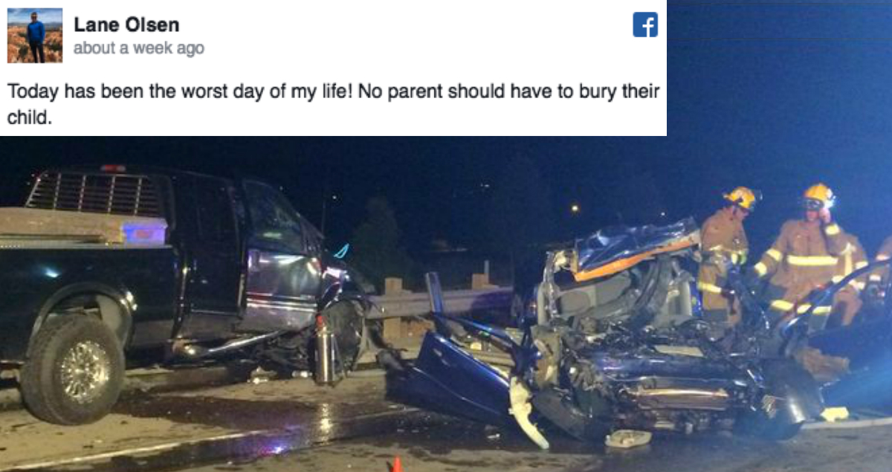Screen dimensions: 892x472
Task: Click the 'about a week ago' timestamp
Action: pos(138,49)
